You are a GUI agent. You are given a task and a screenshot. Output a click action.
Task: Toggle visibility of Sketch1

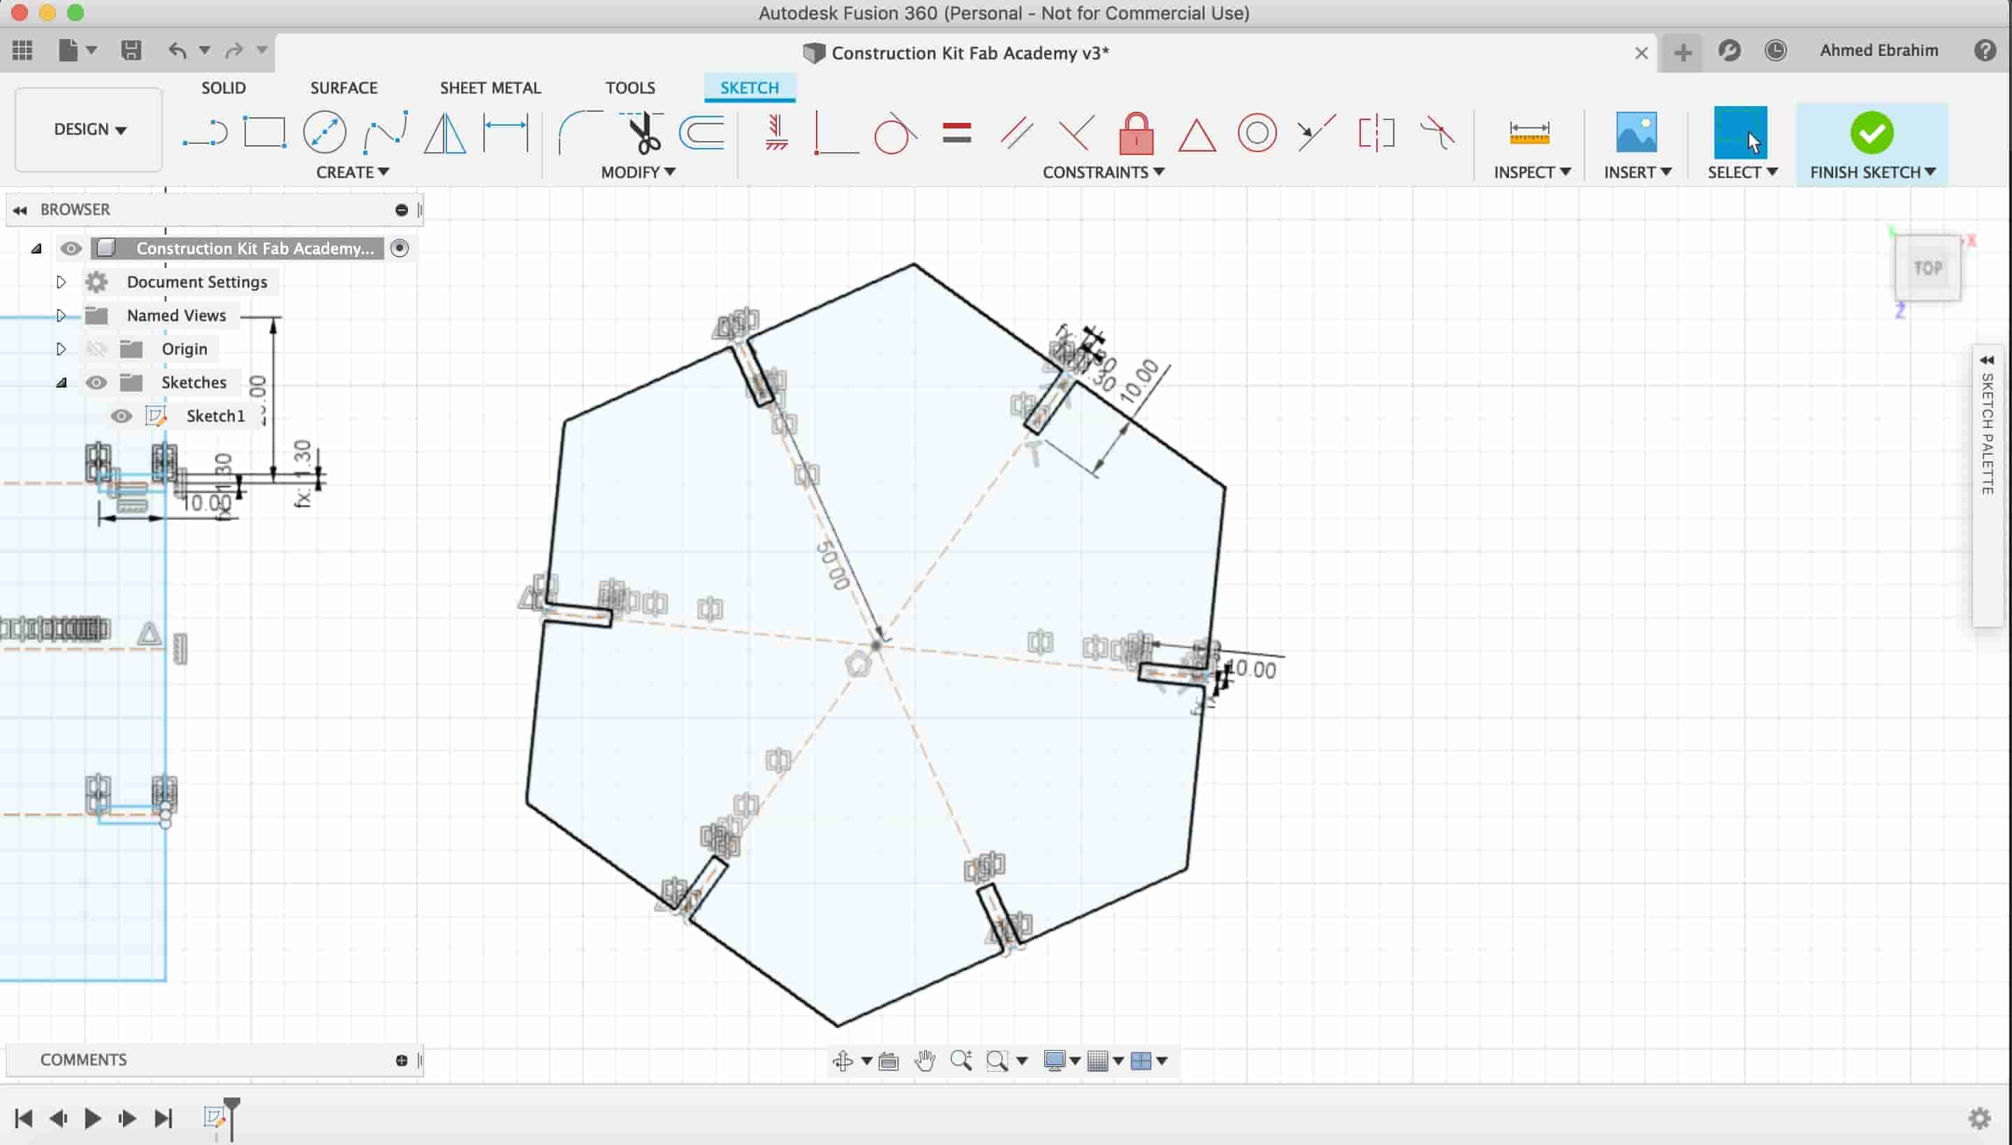(121, 416)
